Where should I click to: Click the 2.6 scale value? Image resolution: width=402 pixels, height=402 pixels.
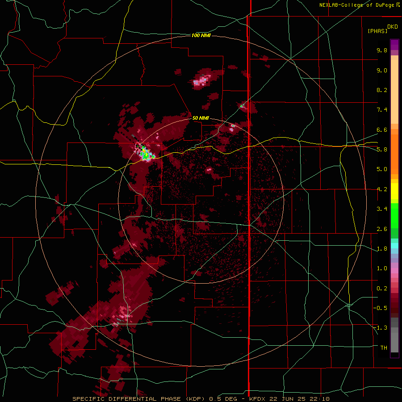point(382,229)
